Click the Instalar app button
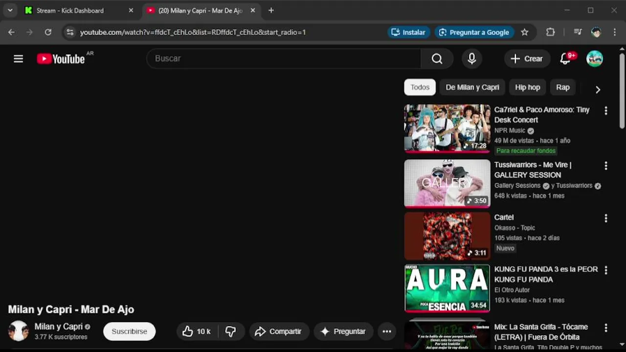The width and height of the screenshot is (626, 352). (409, 32)
